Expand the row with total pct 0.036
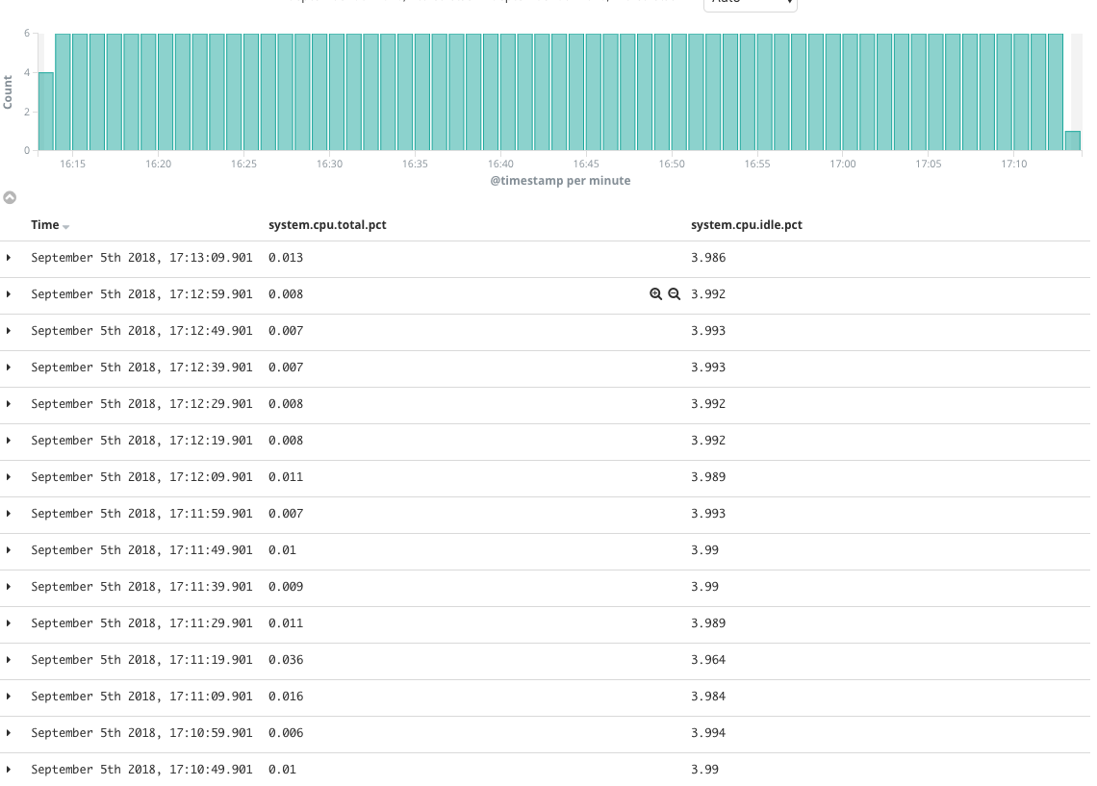Viewport: 1097px width, 786px height. [x=9, y=660]
